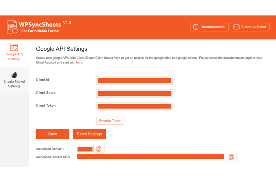This screenshot has height=188, width=276.
Task: Click the Client Secret label
Action: [x=46, y=93]
